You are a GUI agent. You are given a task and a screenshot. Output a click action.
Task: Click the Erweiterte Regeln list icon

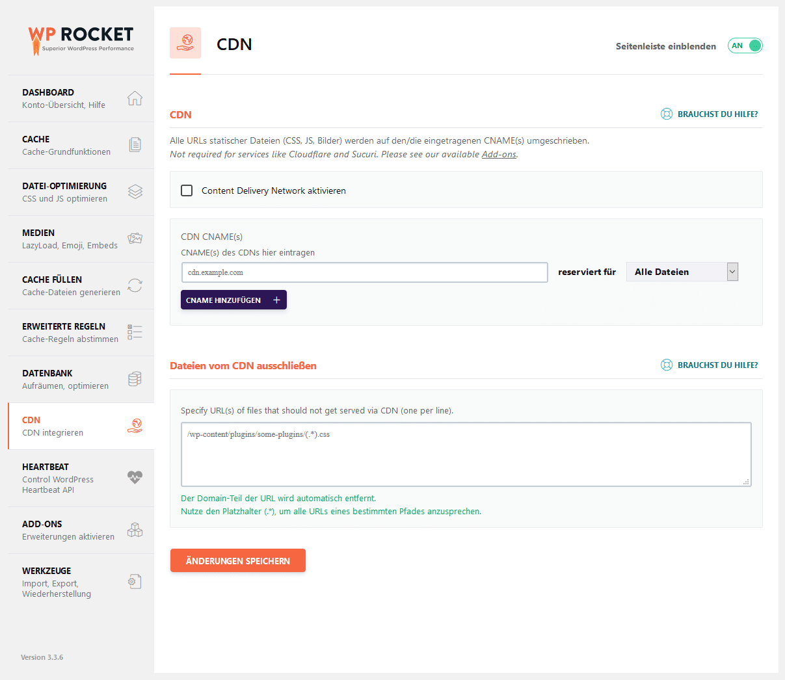pos(135,332)
